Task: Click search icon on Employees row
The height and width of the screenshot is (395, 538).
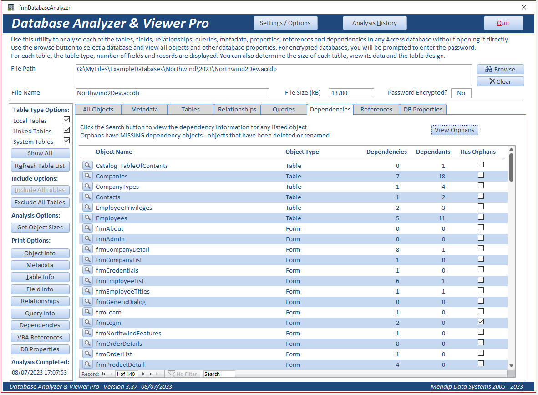Action: tap(87, 218)
